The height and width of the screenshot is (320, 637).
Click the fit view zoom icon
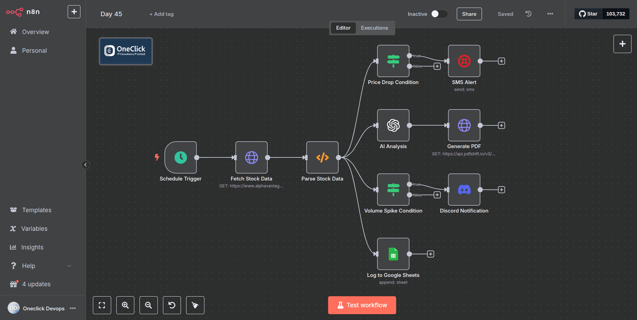point(102,305)
